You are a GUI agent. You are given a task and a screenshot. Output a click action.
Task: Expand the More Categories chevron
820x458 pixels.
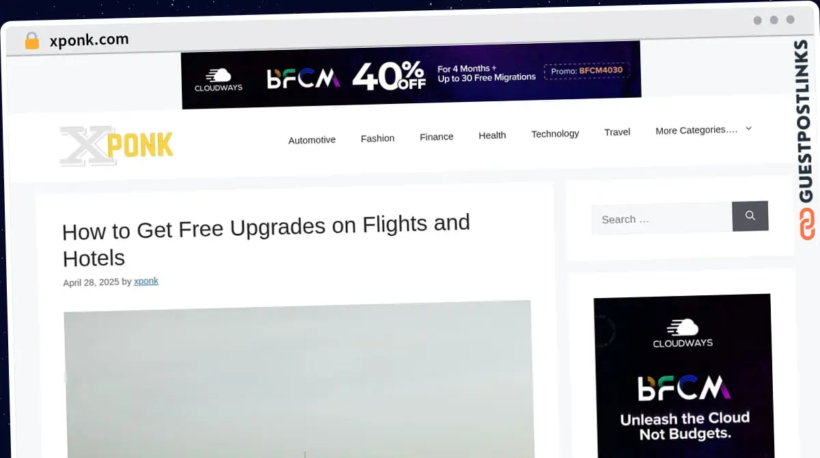tap(748, 129)
